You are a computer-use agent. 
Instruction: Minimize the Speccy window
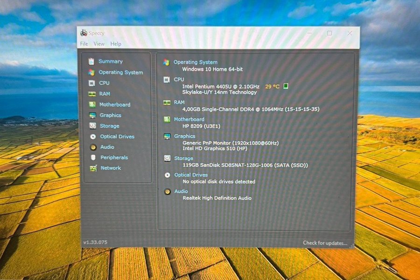click(x=310, y=33)
